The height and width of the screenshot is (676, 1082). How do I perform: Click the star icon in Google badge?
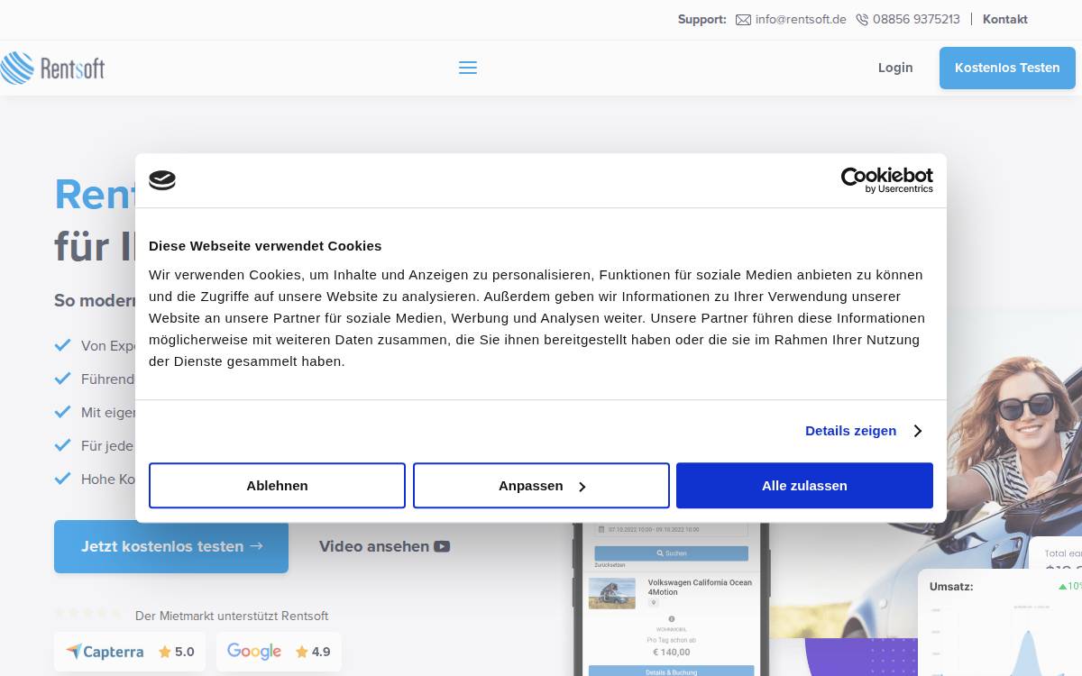tap(302, 652)
